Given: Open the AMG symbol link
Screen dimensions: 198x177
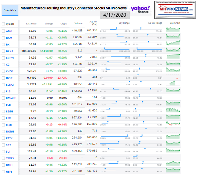Looking at the screenshot, I should coord(9,31).
